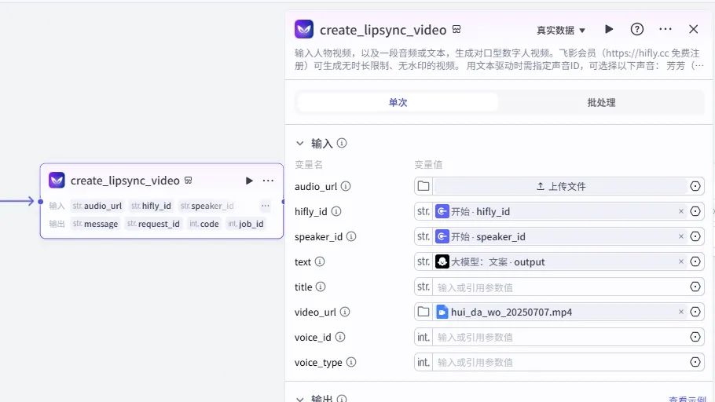Open reference selector for speaker_id row

(x=695, y=236)
